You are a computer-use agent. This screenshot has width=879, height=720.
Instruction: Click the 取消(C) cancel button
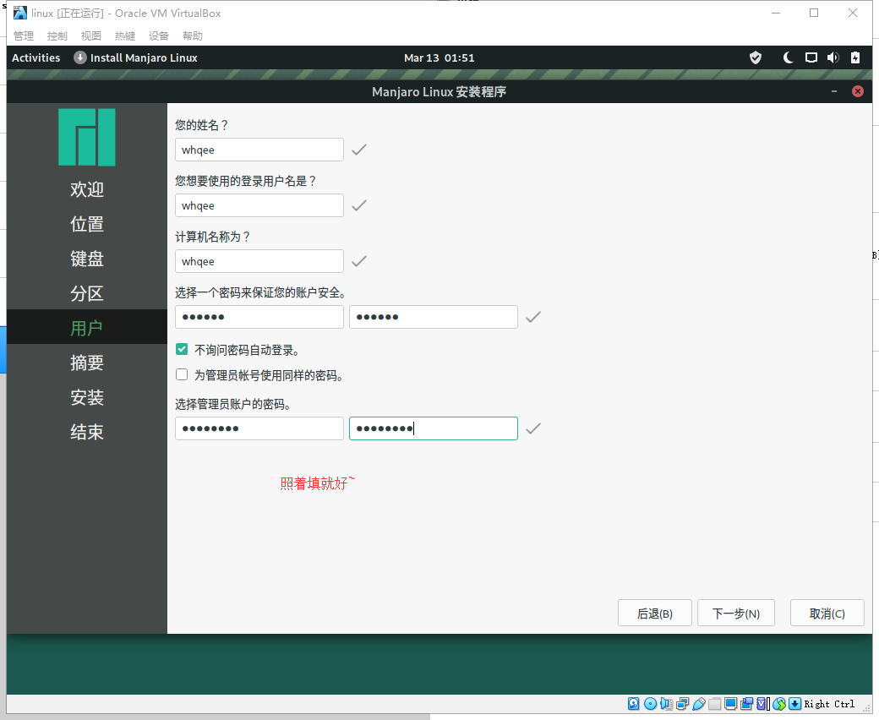[827, 614]
